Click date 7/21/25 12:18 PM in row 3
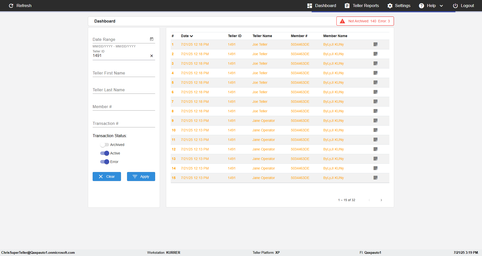482x256 pixels. [x=195, y=63]
